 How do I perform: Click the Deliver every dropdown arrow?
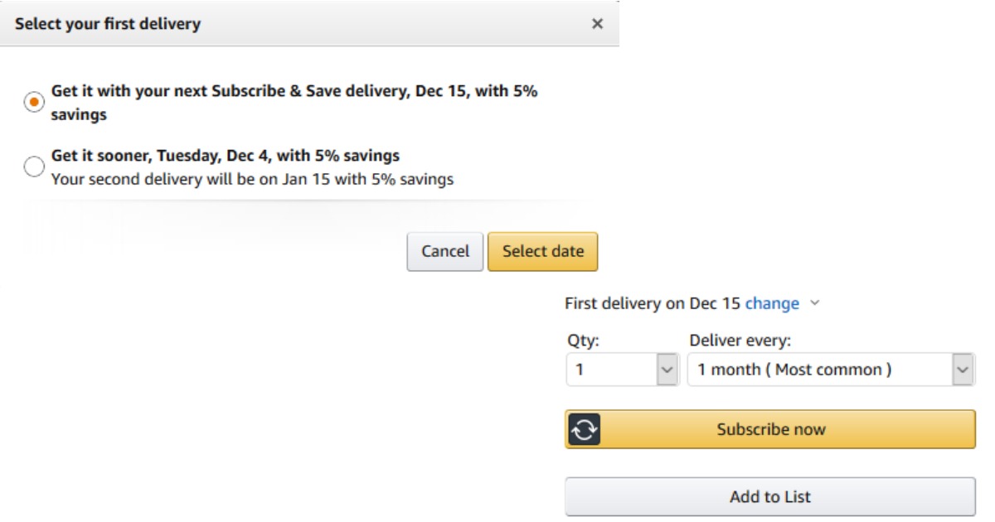962,370
